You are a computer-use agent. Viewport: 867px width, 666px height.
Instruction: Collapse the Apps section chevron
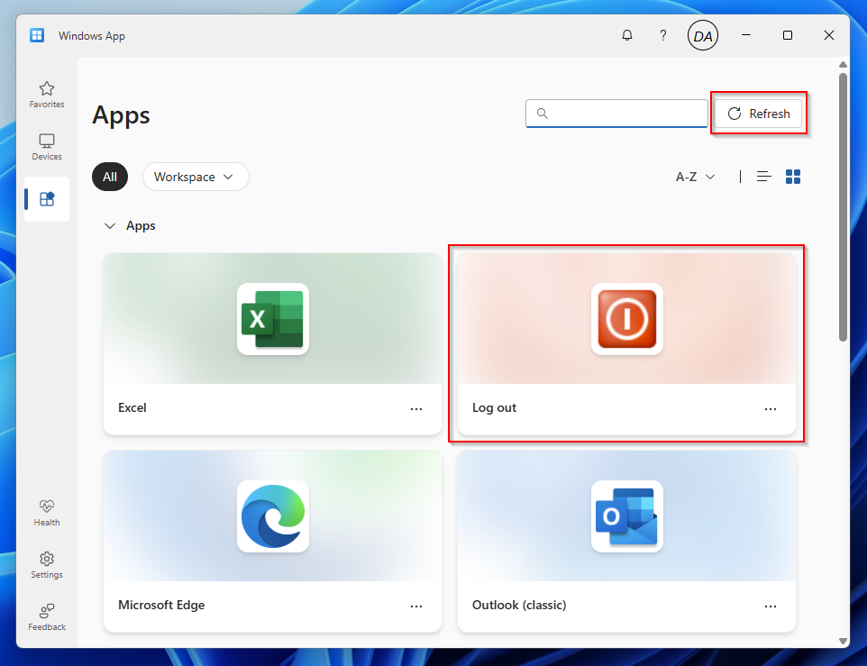click(x=110, y=226)
